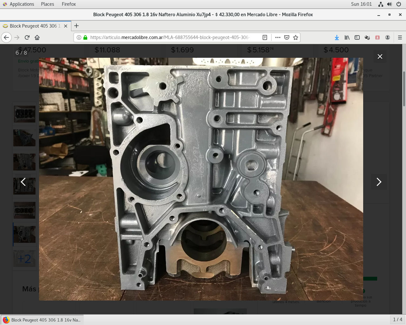Screen dimensions: 406x325
Task: Go to the Firefox home page
Action: 37,37
